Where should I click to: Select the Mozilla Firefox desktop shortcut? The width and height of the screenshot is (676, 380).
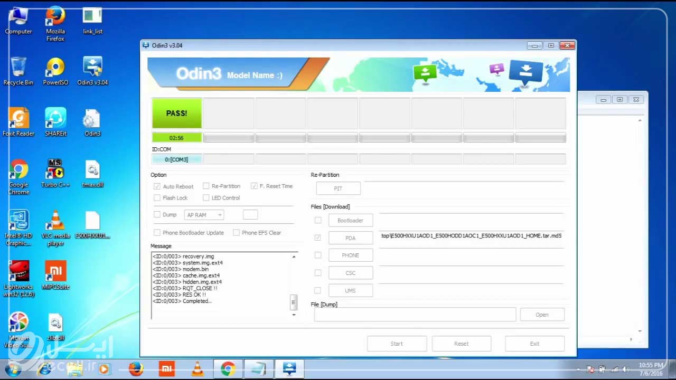pos(55,24)
